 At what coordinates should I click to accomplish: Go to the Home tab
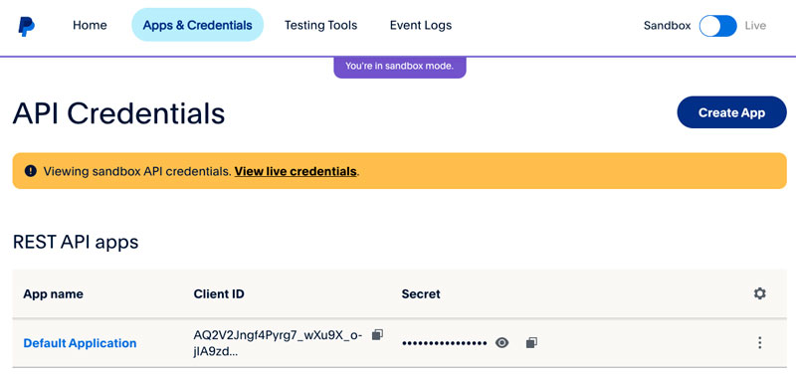pos(90,25)
